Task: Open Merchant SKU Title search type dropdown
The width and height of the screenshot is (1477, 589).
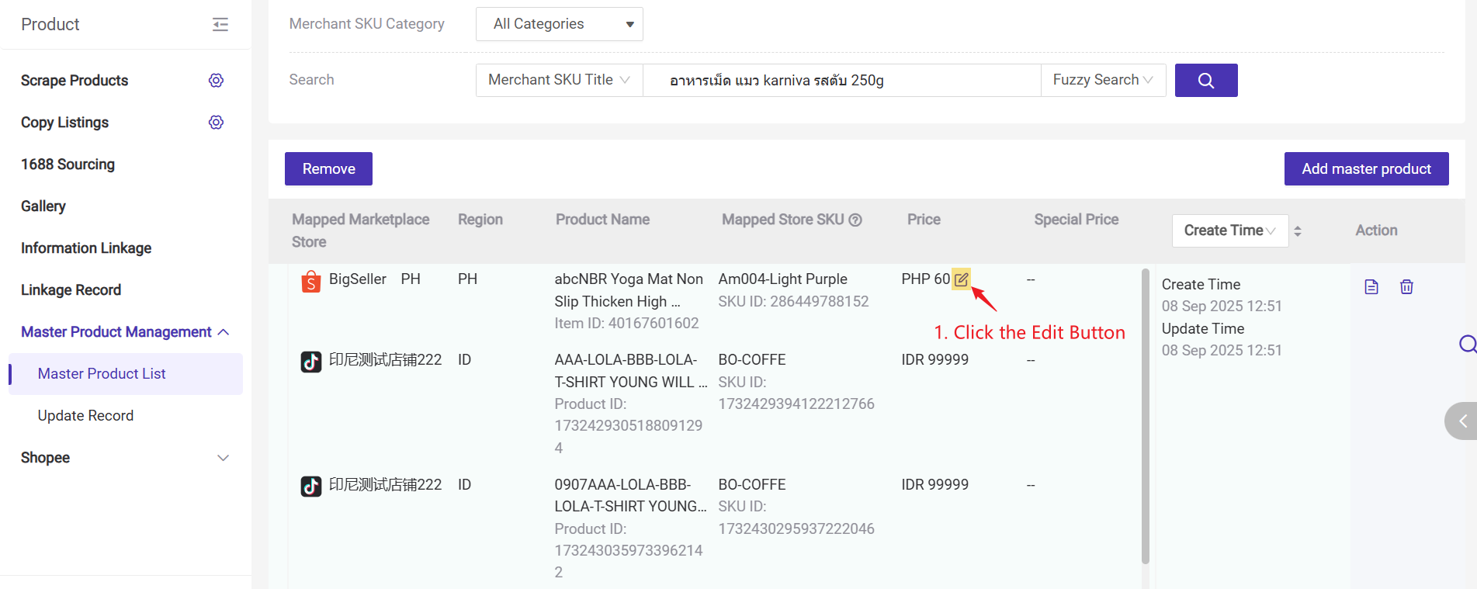Action: click(x=560, y=80)
